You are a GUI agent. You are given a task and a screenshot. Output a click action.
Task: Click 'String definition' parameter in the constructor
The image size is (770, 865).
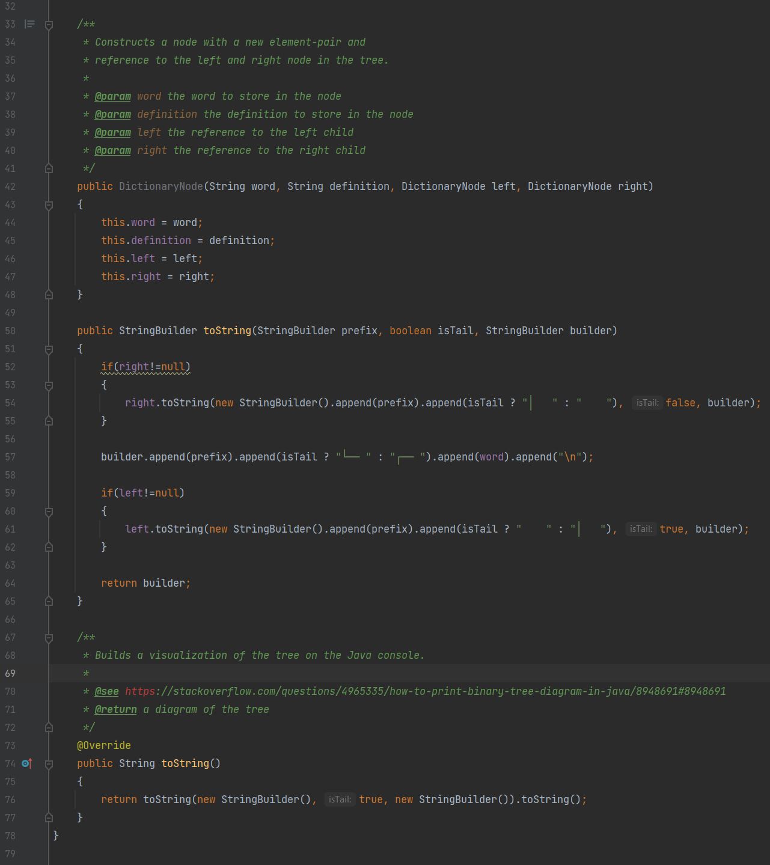coord(338,186)
